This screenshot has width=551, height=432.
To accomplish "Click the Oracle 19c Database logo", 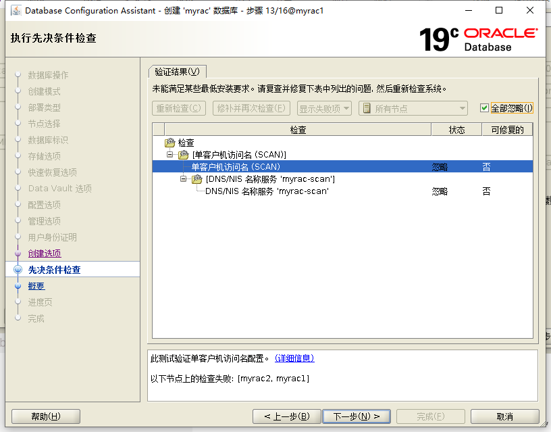I will [478, 39].
